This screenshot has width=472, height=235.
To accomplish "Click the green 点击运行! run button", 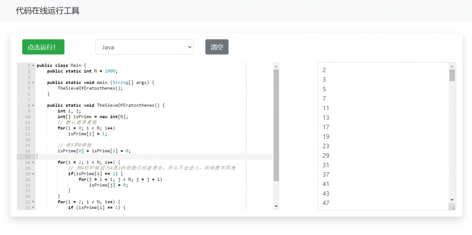I will [x=43, y=47].
